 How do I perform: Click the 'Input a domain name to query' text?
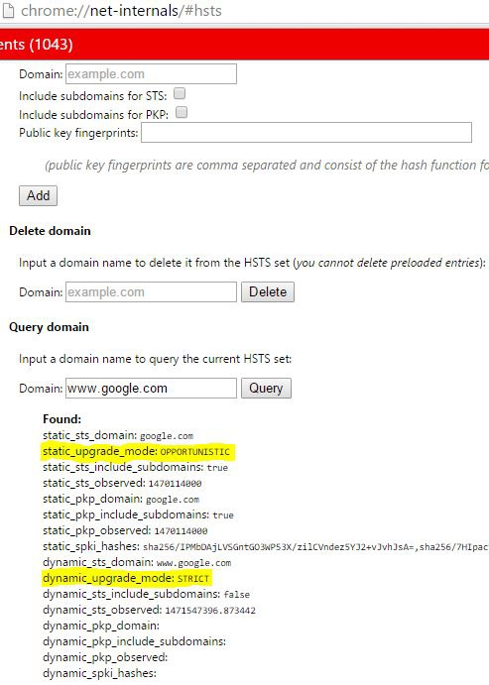tap(155, 359)
